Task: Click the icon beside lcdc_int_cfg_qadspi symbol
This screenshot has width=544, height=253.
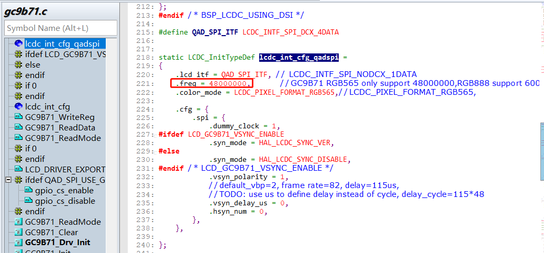Action: pyautogui.click(x=18, y=43)
